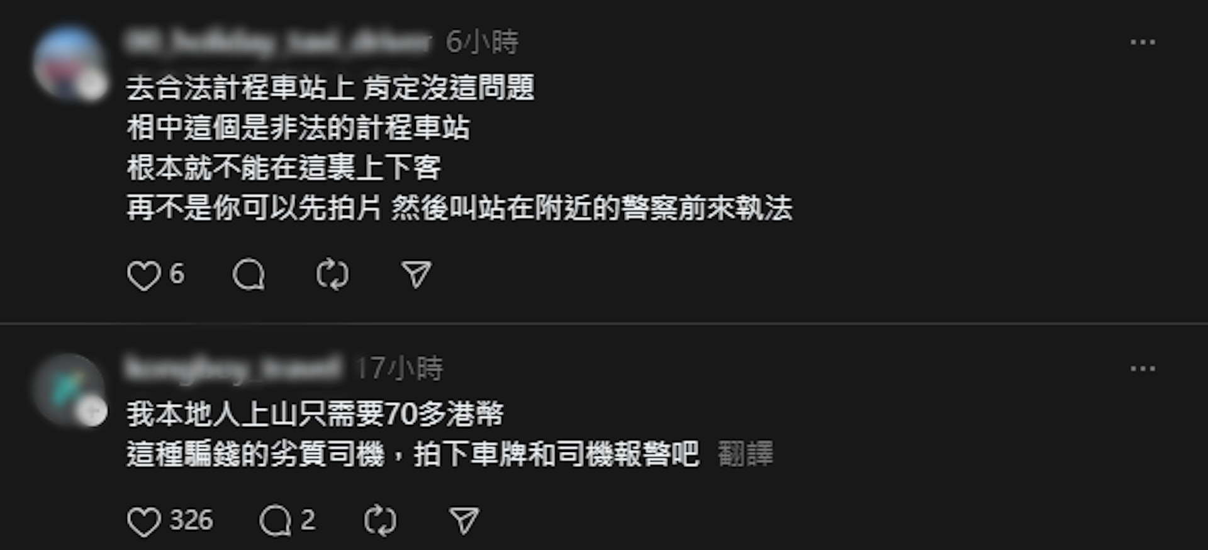Screen dimensions: 1208x550
Task: Open more options for the second comment
Action: click(x=1143, y=368)
